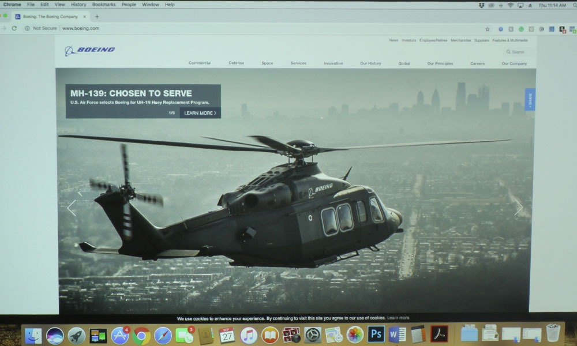This screenshot has height=346, width=577.
Task: Open Safari from the dock
Action: (163, 336)
